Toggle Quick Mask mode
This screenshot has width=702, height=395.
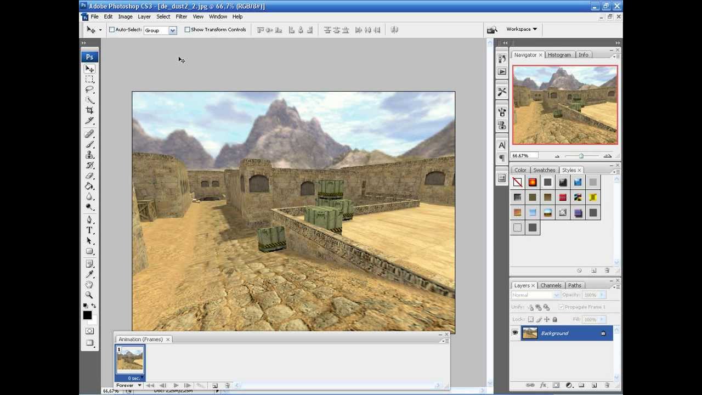tap(89, 331)
